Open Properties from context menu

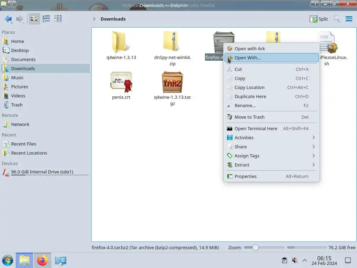pyautogui.click(x=271, y=177)
